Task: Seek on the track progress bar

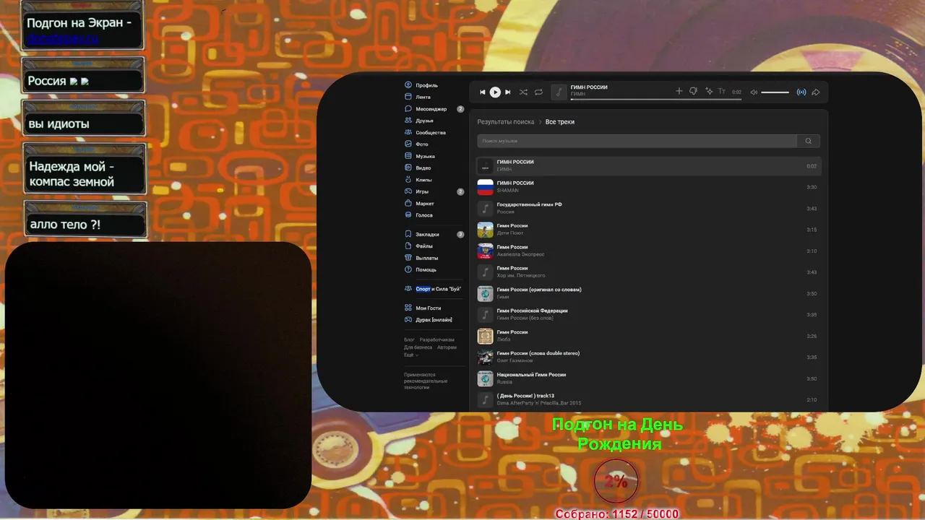Action: tap(655, 99)
